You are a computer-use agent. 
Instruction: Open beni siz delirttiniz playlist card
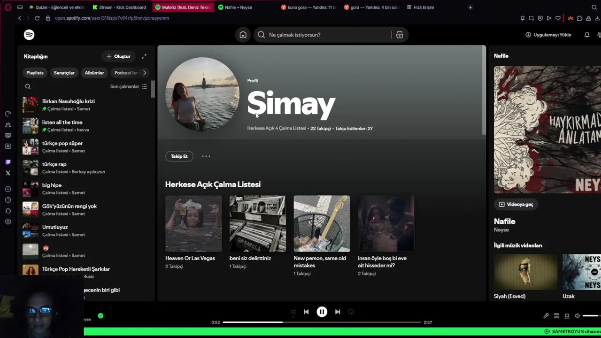click(x=257, y=232)
